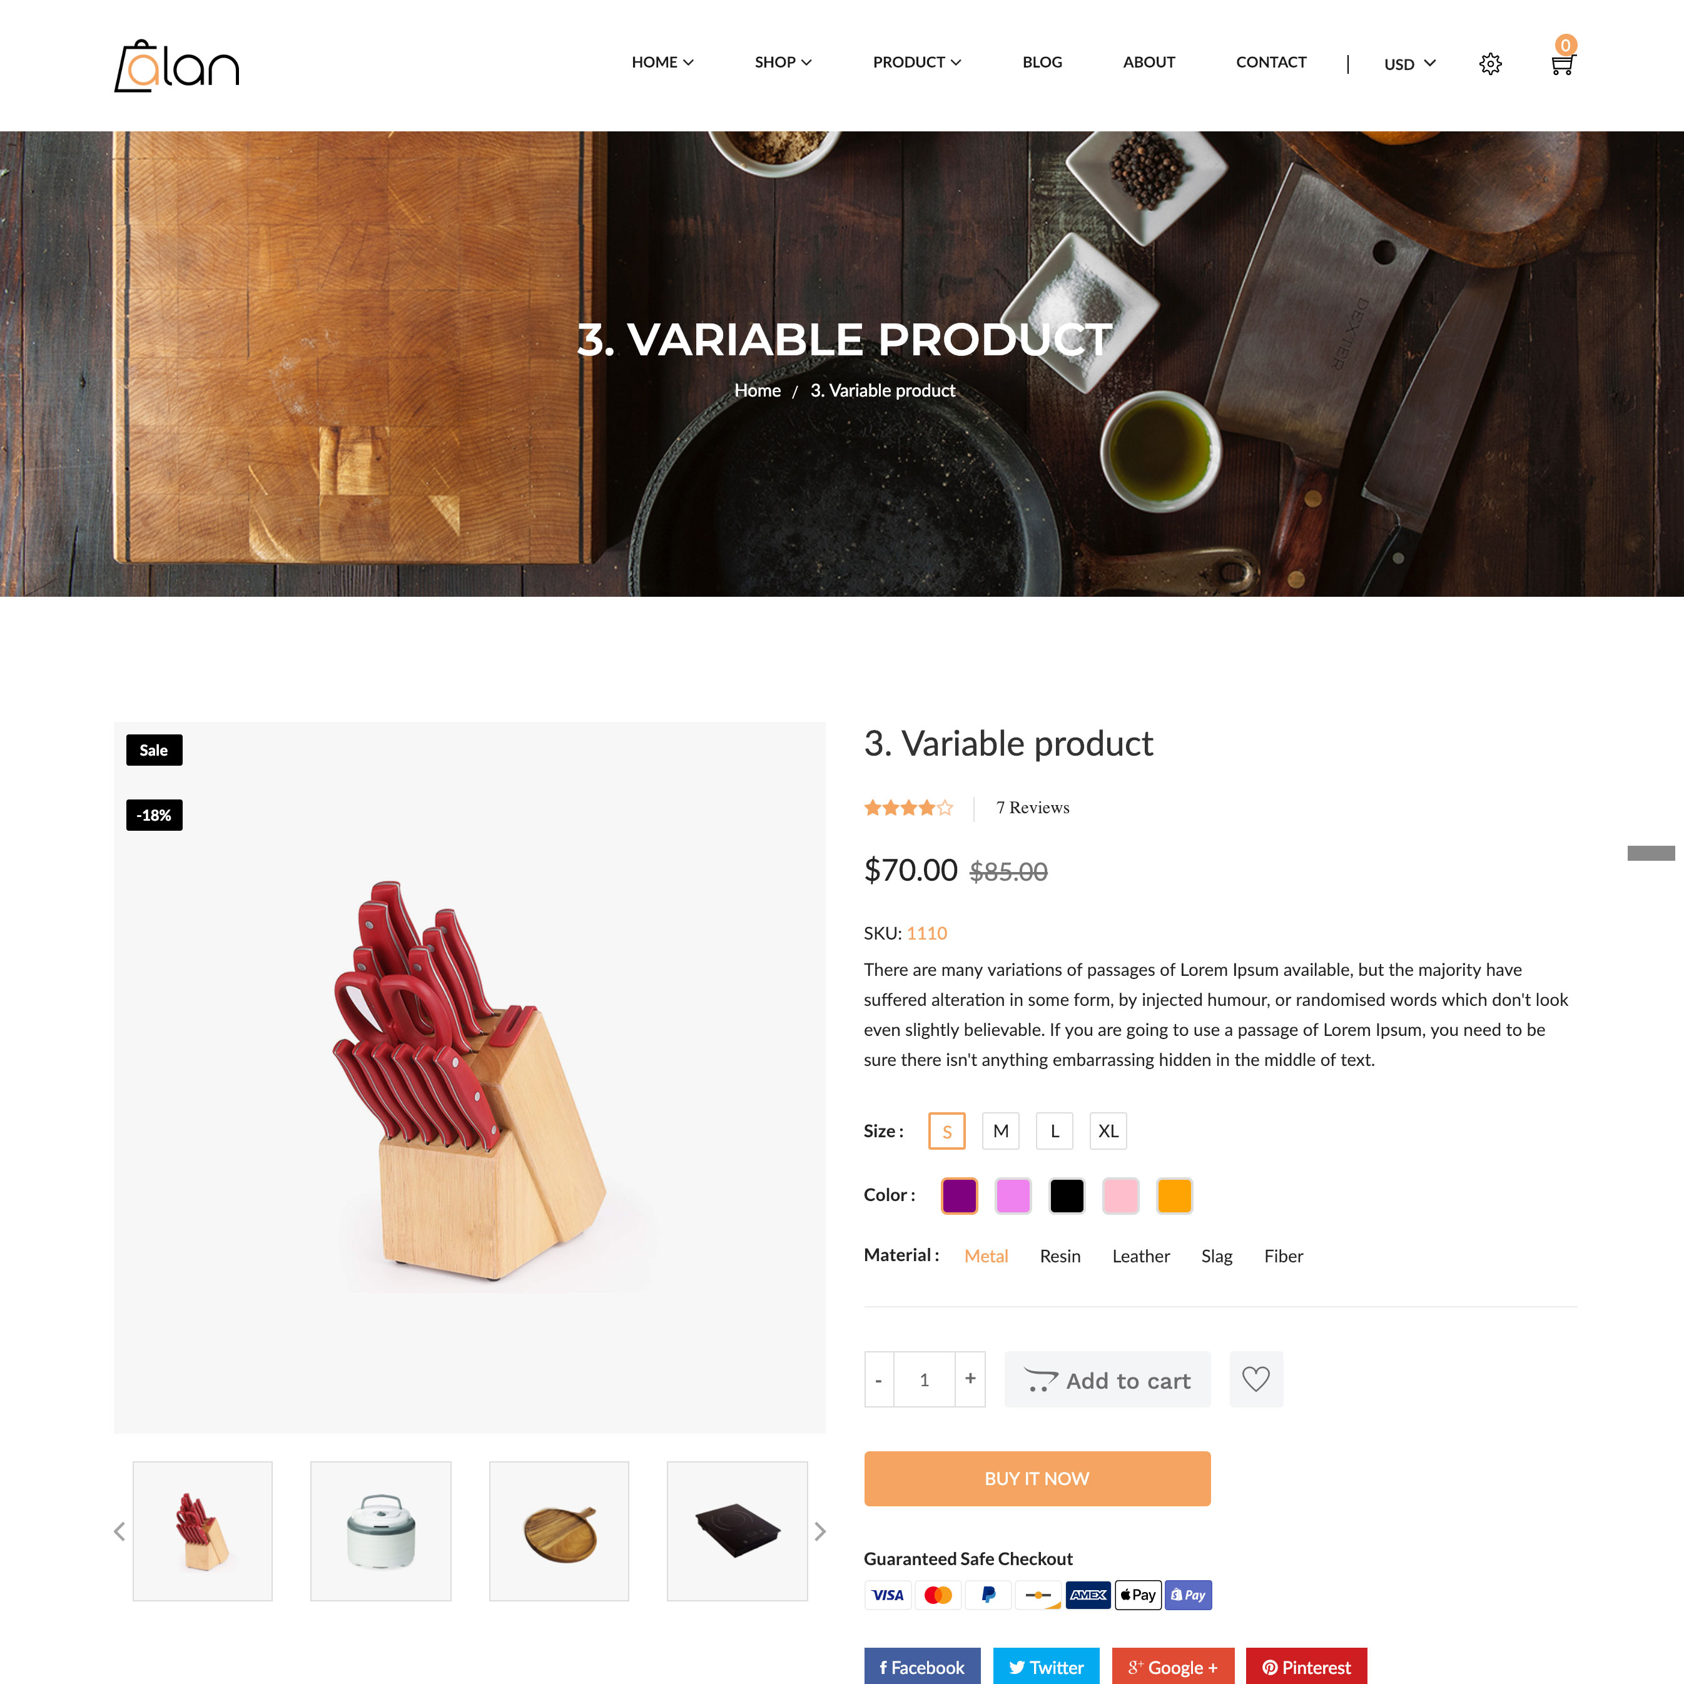
Task: Add product to wishlist heart icon
Action: [1256, 1379]
